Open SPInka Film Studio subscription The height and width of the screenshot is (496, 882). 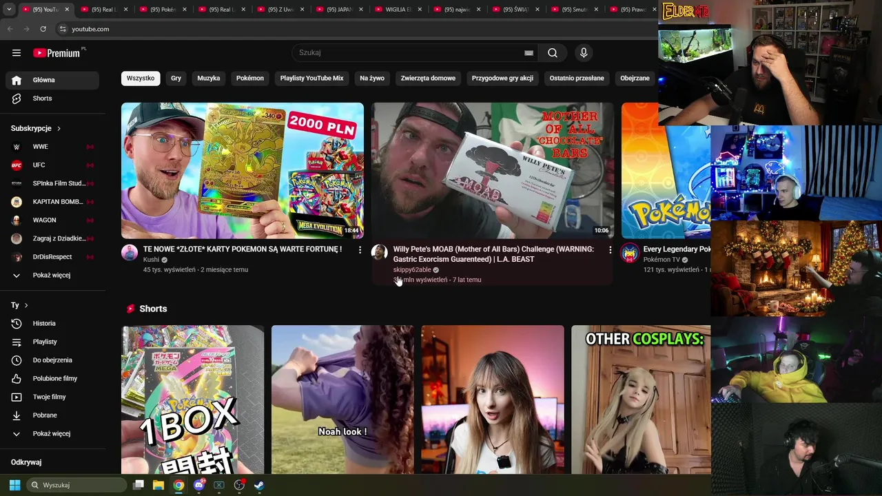point(52,183)
